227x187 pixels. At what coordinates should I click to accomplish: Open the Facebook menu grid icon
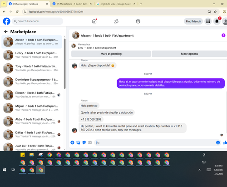coord(208,21)
